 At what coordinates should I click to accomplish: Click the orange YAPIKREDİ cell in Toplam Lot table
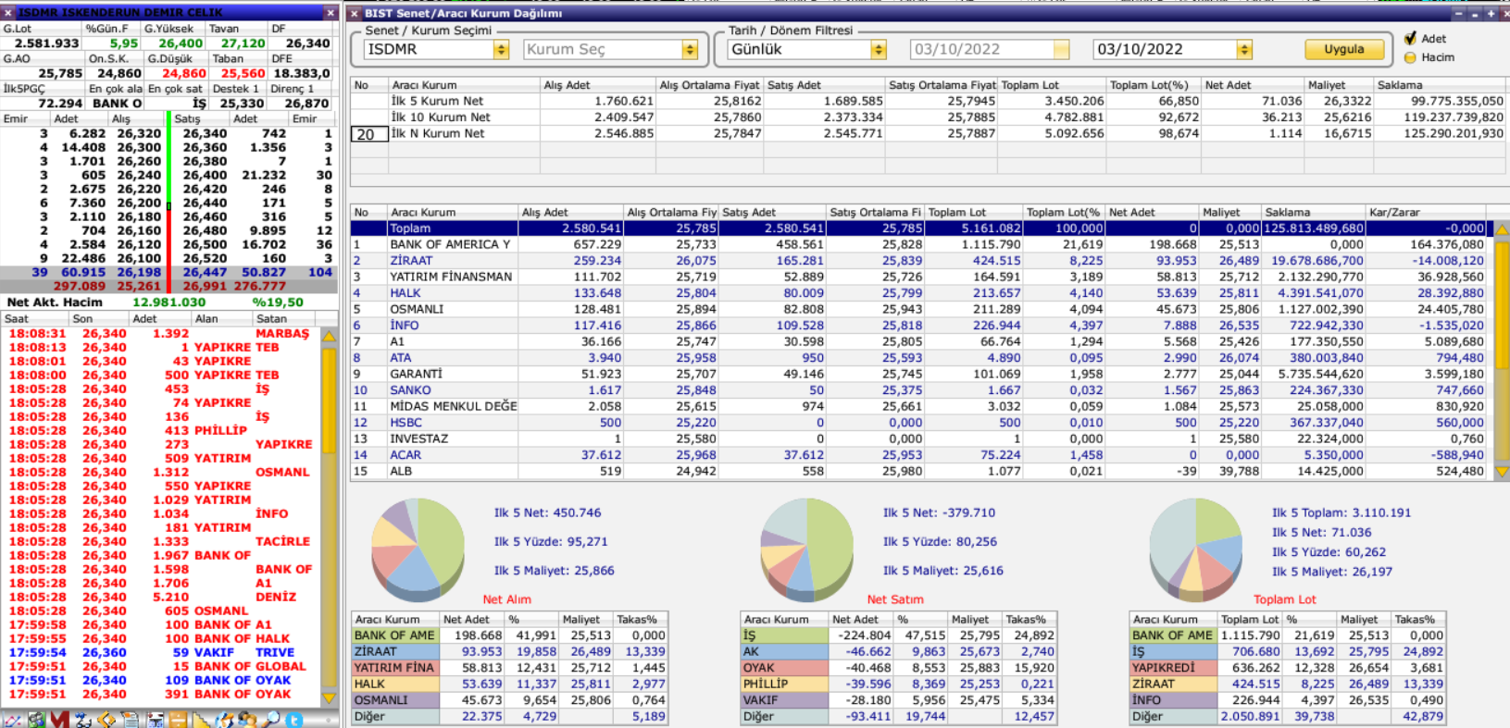pyautogui.click(x=1172, y=668)
